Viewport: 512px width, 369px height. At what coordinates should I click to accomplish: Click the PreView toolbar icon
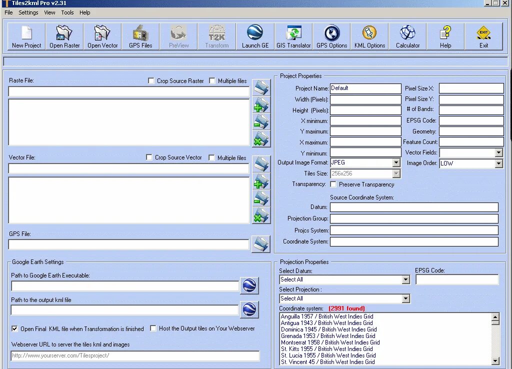(x=178, y=36)
